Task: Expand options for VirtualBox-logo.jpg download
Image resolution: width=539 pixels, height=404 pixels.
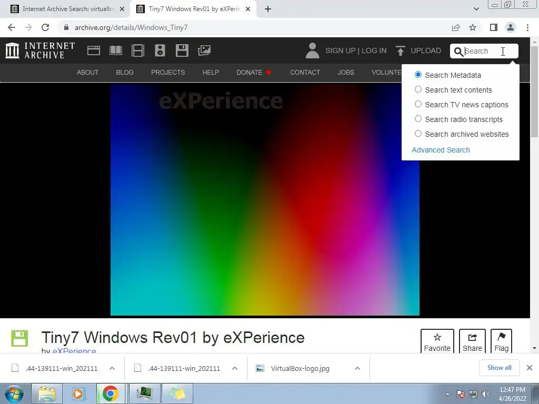Action: [357, 368]
